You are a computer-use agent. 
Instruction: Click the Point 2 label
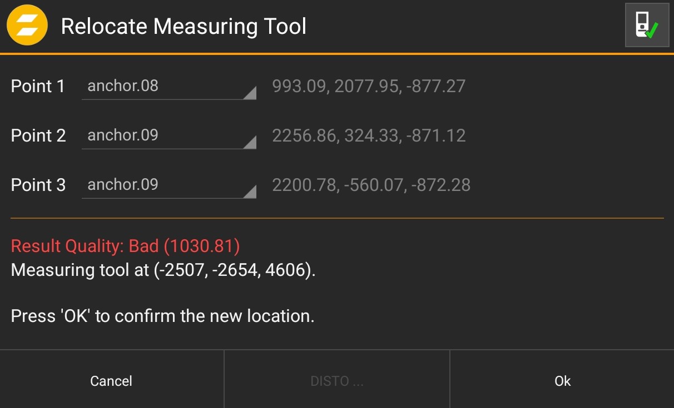pyautogui.click(x=38, y=136)
